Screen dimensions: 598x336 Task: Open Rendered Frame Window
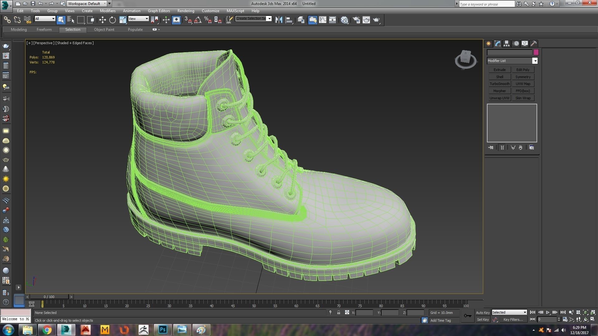(x=366, y=20)
